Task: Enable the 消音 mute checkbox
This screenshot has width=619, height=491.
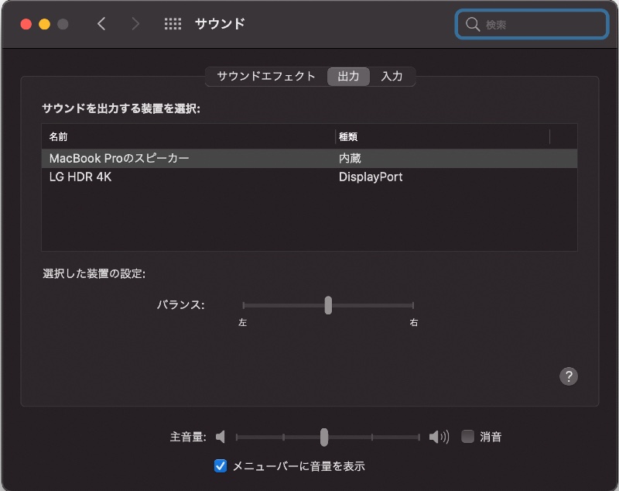Action: point(467,437)
